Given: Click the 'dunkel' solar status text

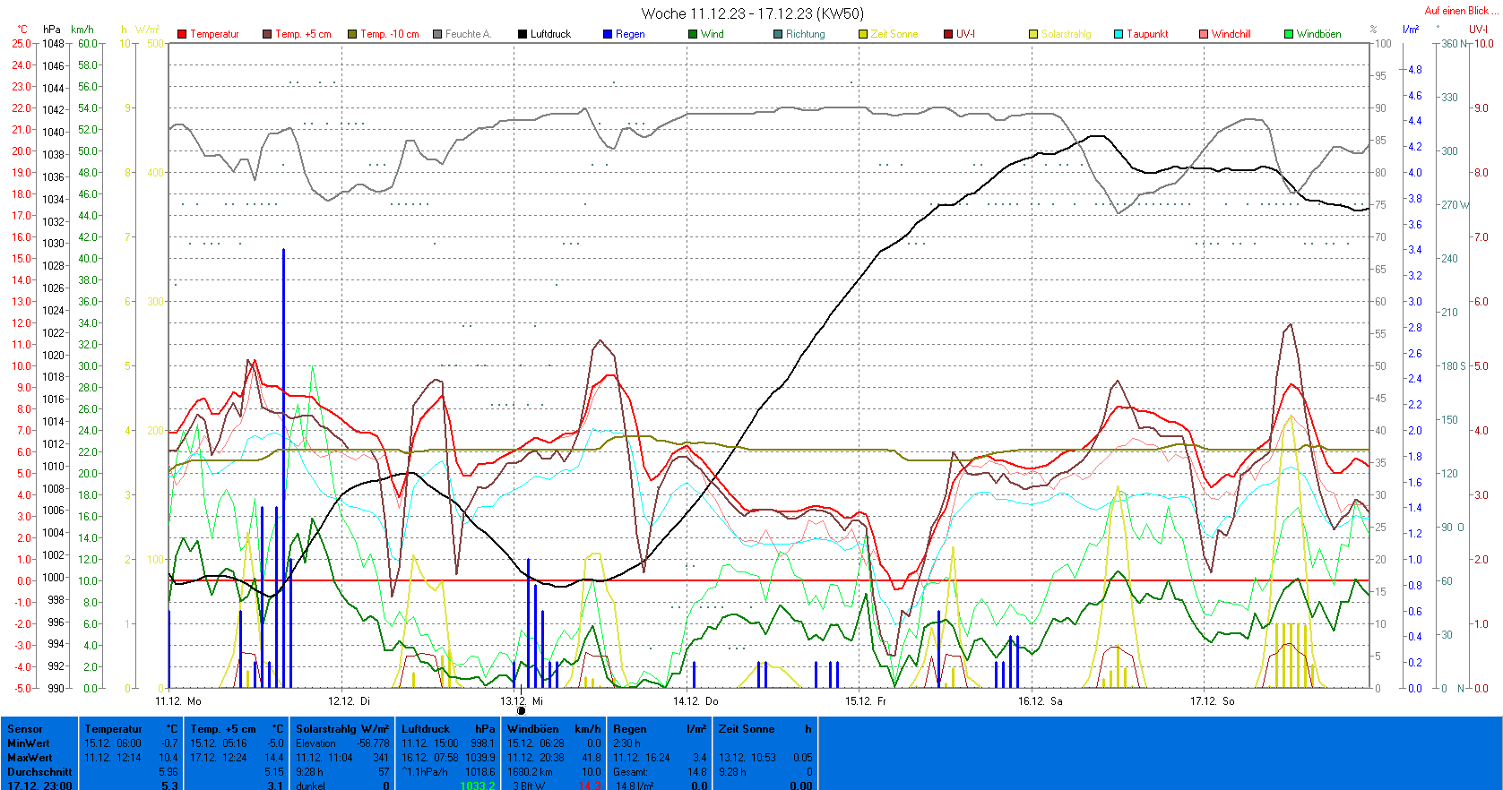Looking at the screenshot, I should [x=310, y=786].
